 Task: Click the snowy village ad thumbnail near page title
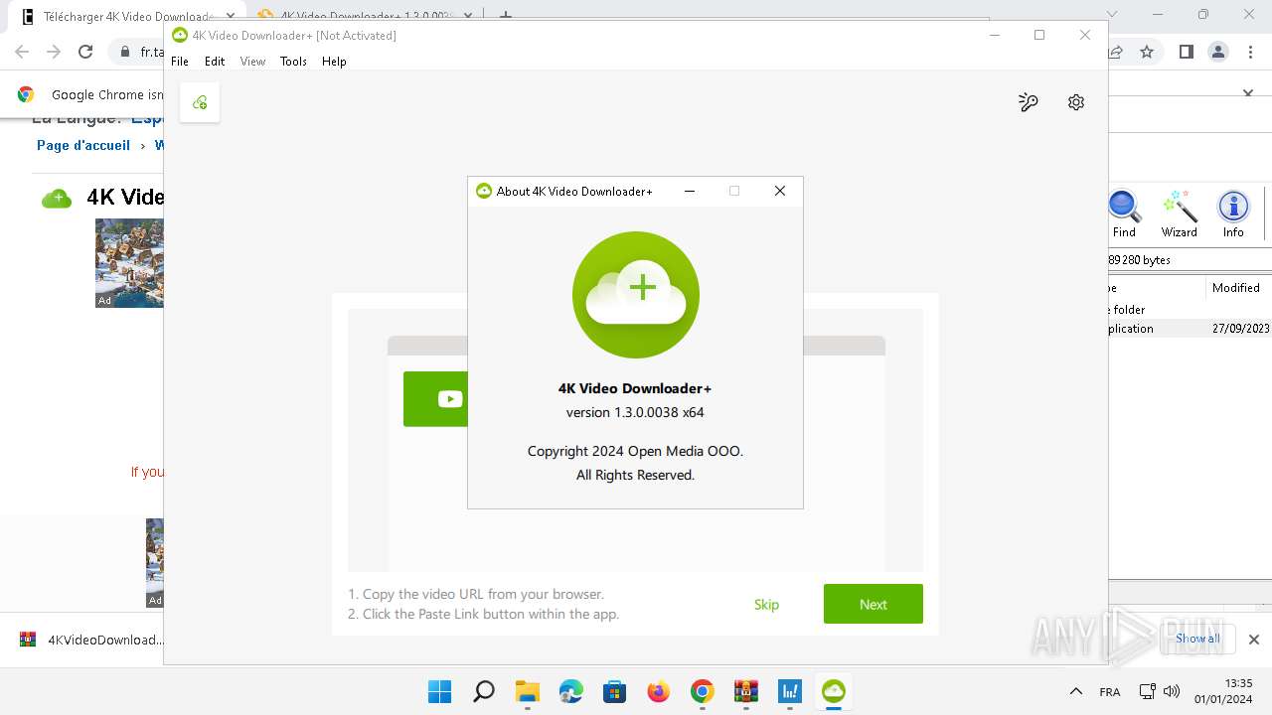[x=129, y=263]
